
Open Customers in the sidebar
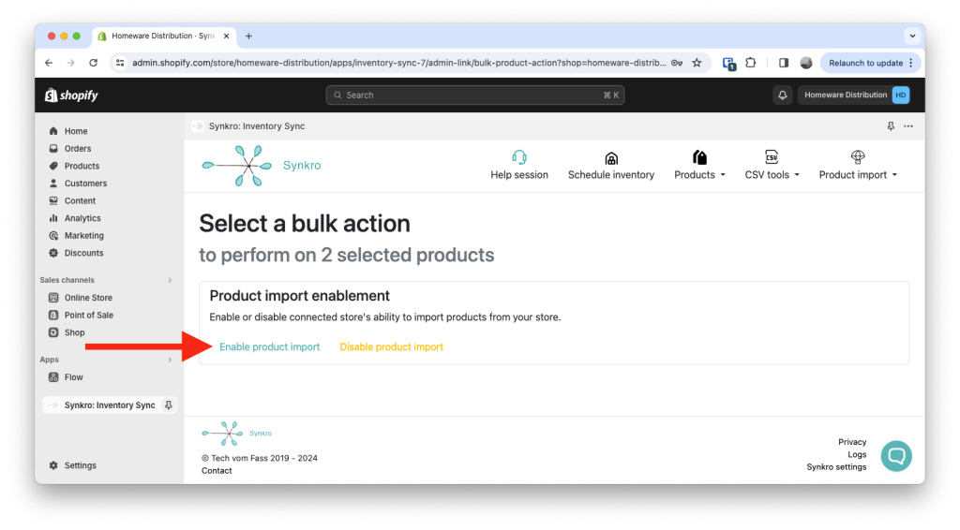point(85,184)
